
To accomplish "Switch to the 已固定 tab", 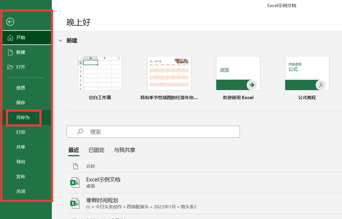I will 97,150.
